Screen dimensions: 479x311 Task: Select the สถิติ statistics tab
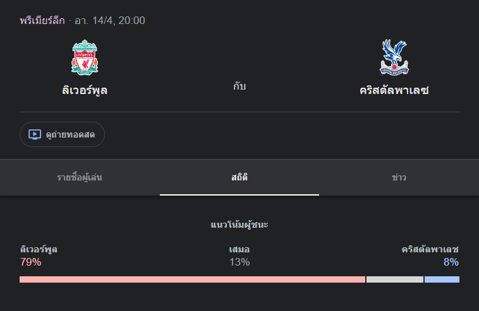(239, 177)
